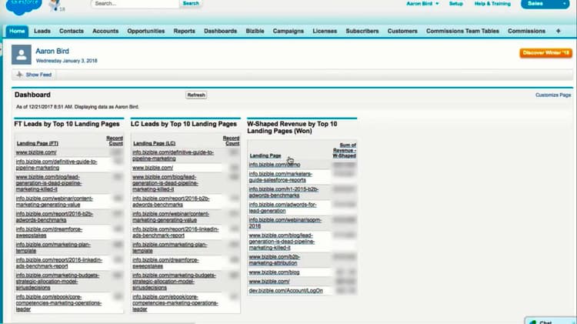Open webinar content-marketing-generating-value link in FT table
This screenshot has height=324, width=577.
pos(54,202)
